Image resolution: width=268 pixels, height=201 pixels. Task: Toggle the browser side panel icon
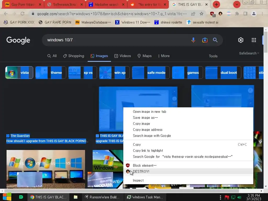tap(245, 14)
